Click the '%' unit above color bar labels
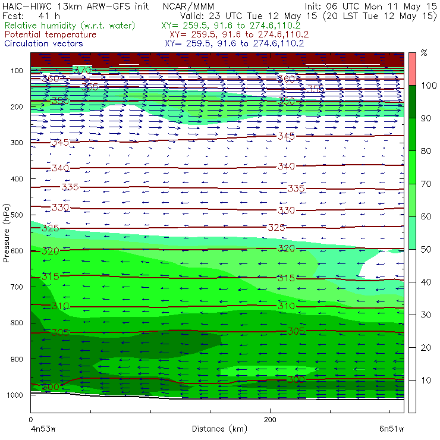Viewport: 440px width, 440px height. point(424,52)
